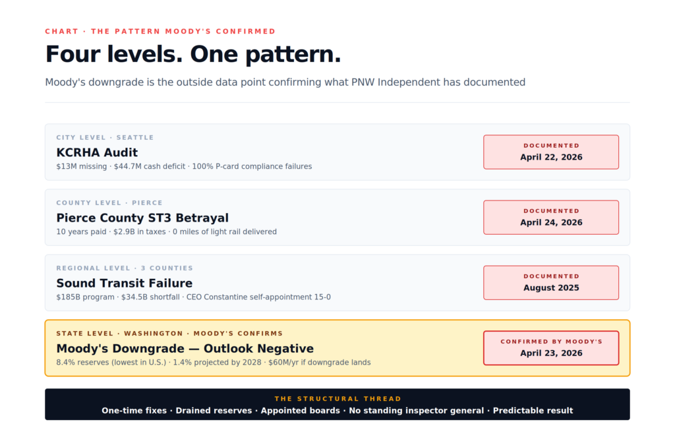Click the Moody's downgrade subtitle sentence
Viewport: 675px width, 428px height.
[285, 82]
